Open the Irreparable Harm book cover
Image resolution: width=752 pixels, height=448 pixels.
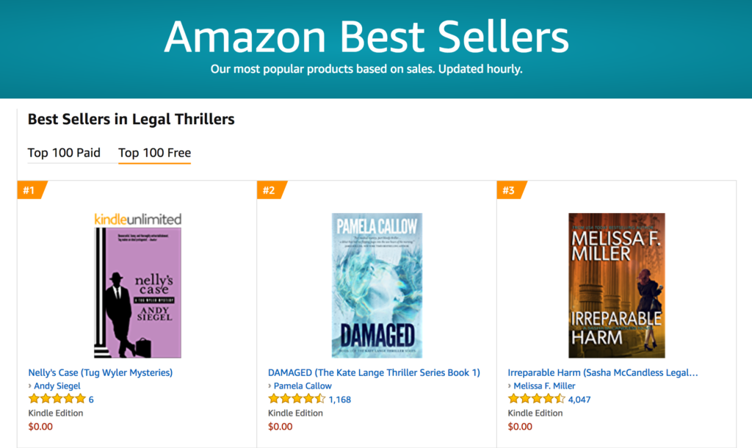point(617,286)
